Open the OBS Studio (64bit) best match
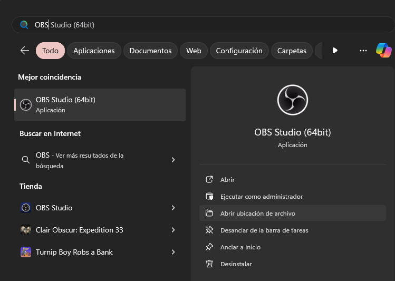This screenshot has height=281, width=395. click(x=100, y=105)
